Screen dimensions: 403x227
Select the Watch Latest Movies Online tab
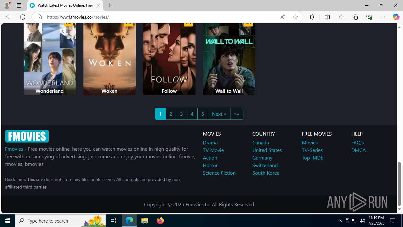(x=65, y=5)
